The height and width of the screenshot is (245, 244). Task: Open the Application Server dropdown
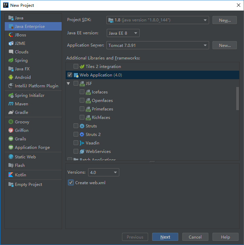(x=158, y=45)
